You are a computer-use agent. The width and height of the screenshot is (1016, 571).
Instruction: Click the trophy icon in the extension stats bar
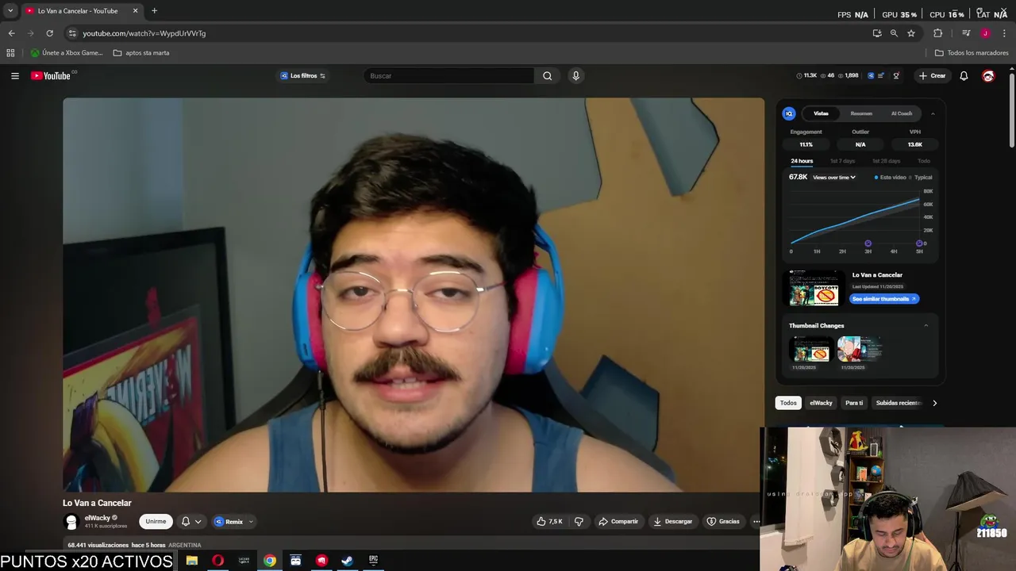(x=896, y=75)
